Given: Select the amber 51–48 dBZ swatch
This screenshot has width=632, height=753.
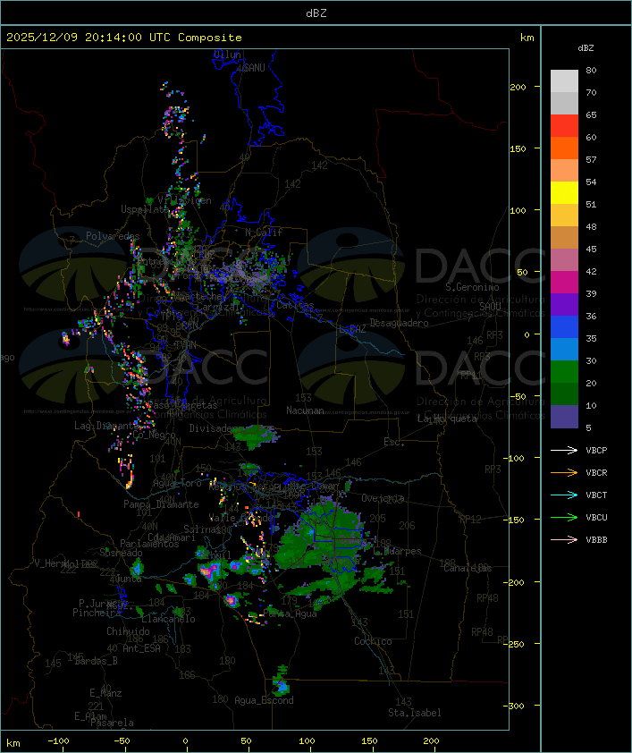Looking at the screenshot, I should [x=564, y=216].
